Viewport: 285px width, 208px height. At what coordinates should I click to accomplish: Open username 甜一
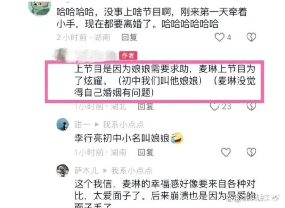point(82,124)
